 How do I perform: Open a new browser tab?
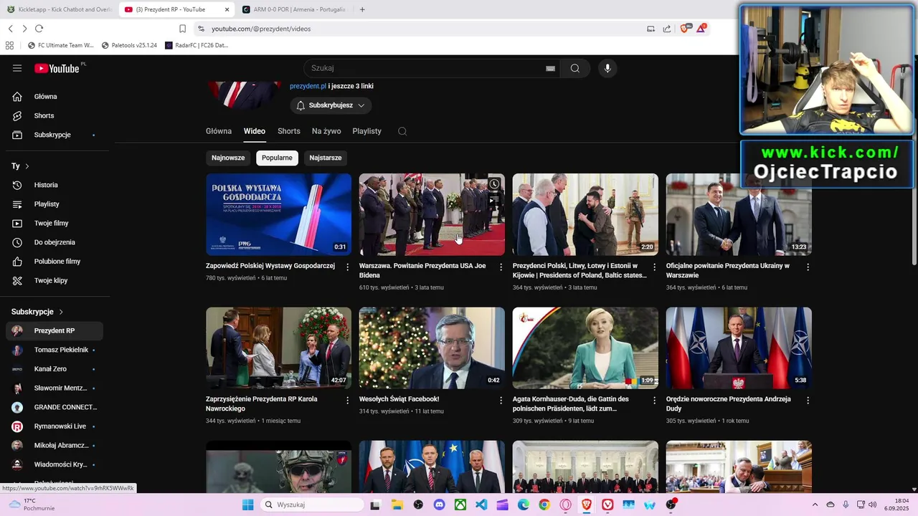tap(362, 9)
